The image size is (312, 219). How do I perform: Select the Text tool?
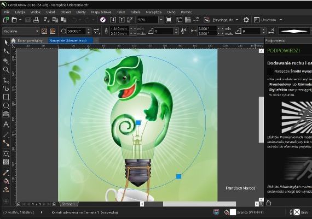click(6, 125)
